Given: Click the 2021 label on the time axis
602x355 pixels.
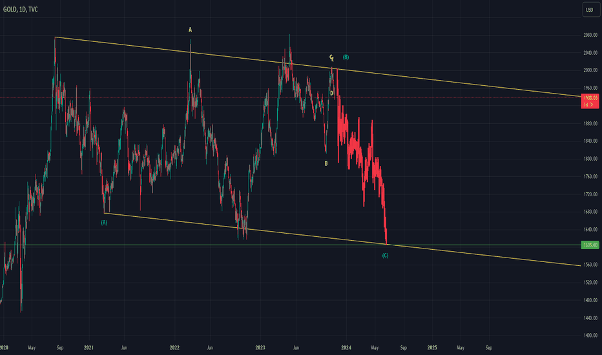Looking at the screenshot, I should pyautogui.click(x=88, y=348).
